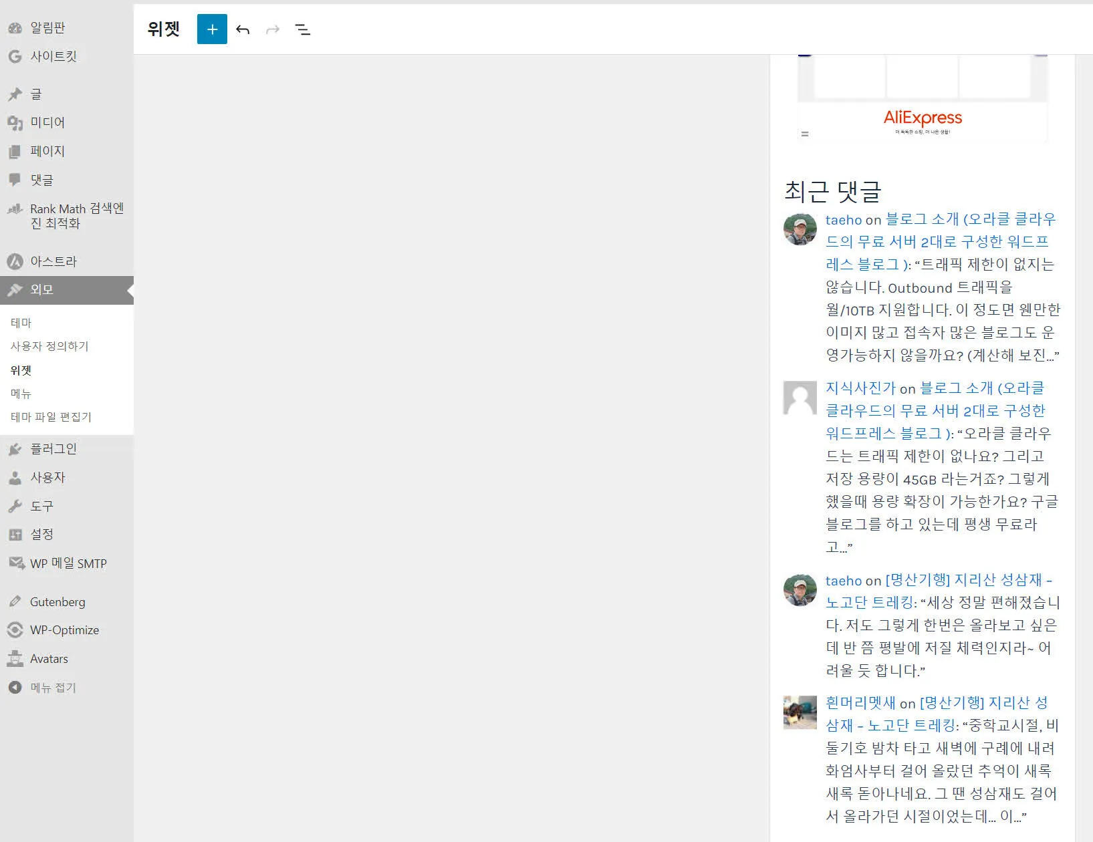The image size is (1093, 842).
Task: Expand the 설정 menu
Action: pyautogui.click(x=43, y=534)
